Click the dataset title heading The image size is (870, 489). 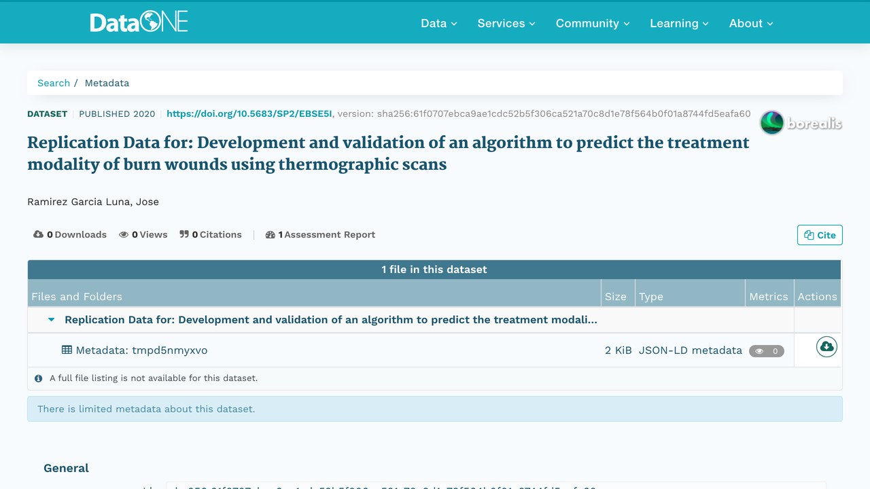388,153
